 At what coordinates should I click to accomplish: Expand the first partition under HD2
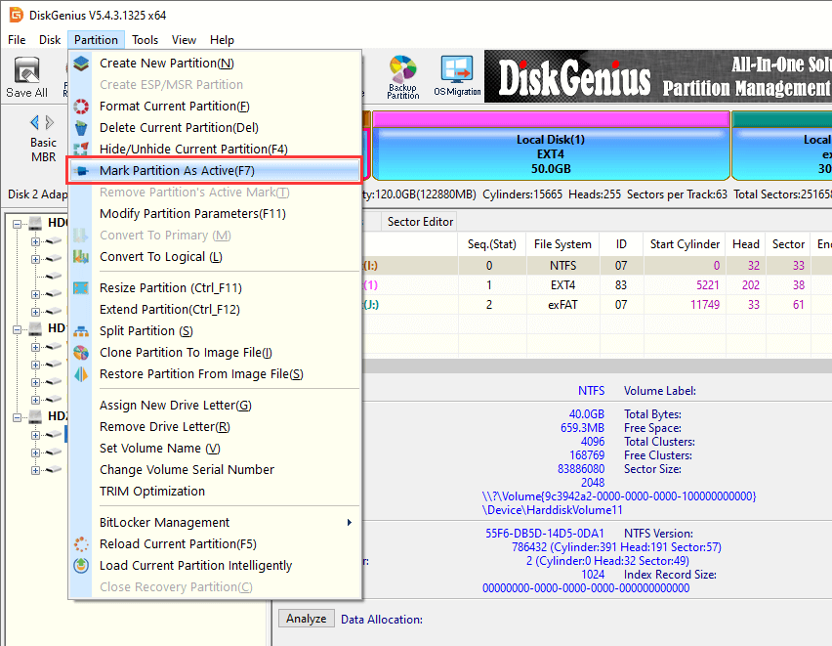(36, 435)
